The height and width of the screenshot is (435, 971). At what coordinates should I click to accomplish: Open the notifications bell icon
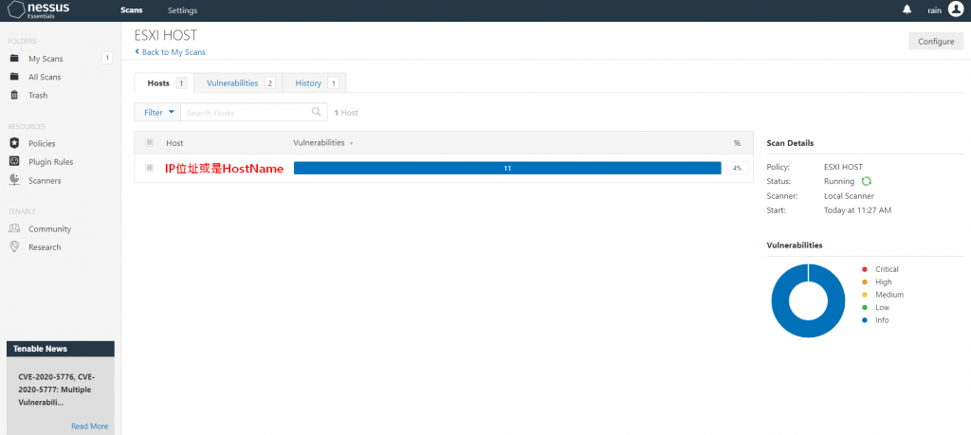[x=907, y=9]
